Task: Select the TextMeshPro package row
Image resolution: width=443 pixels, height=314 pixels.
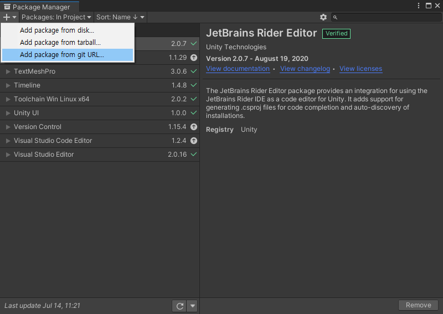Action: tap(100, 71)
